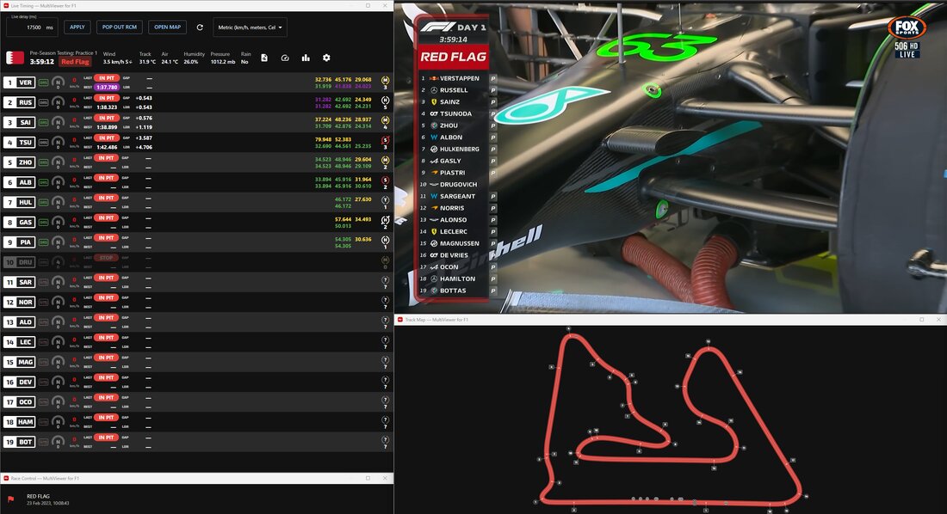Click the document report icon in the toolbar
947x514 pixels.
[265, 58]
